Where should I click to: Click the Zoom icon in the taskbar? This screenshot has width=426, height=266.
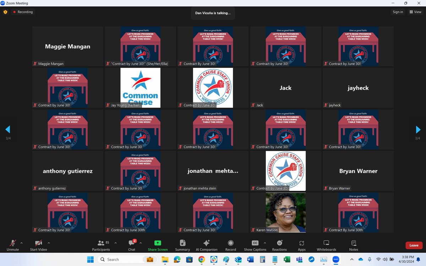click(x=336, y=259)
